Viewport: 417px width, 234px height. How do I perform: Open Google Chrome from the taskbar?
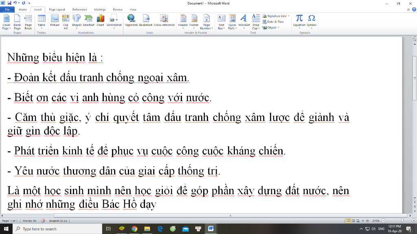pyautogui.click(x=134, y=229)
